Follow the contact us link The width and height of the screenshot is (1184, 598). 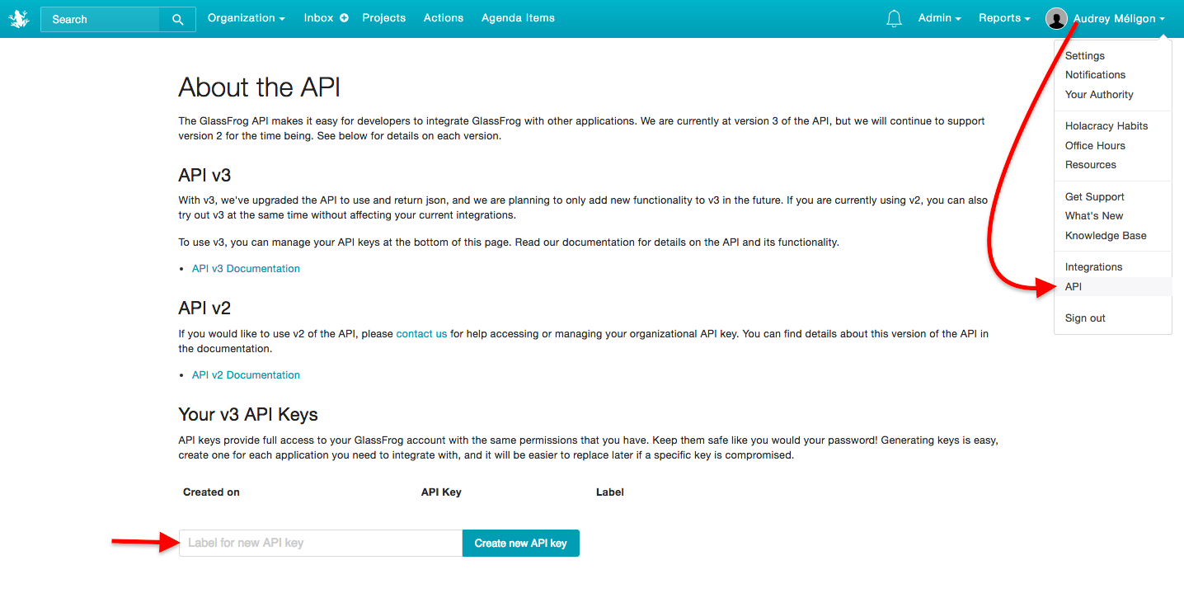[421, 334]
